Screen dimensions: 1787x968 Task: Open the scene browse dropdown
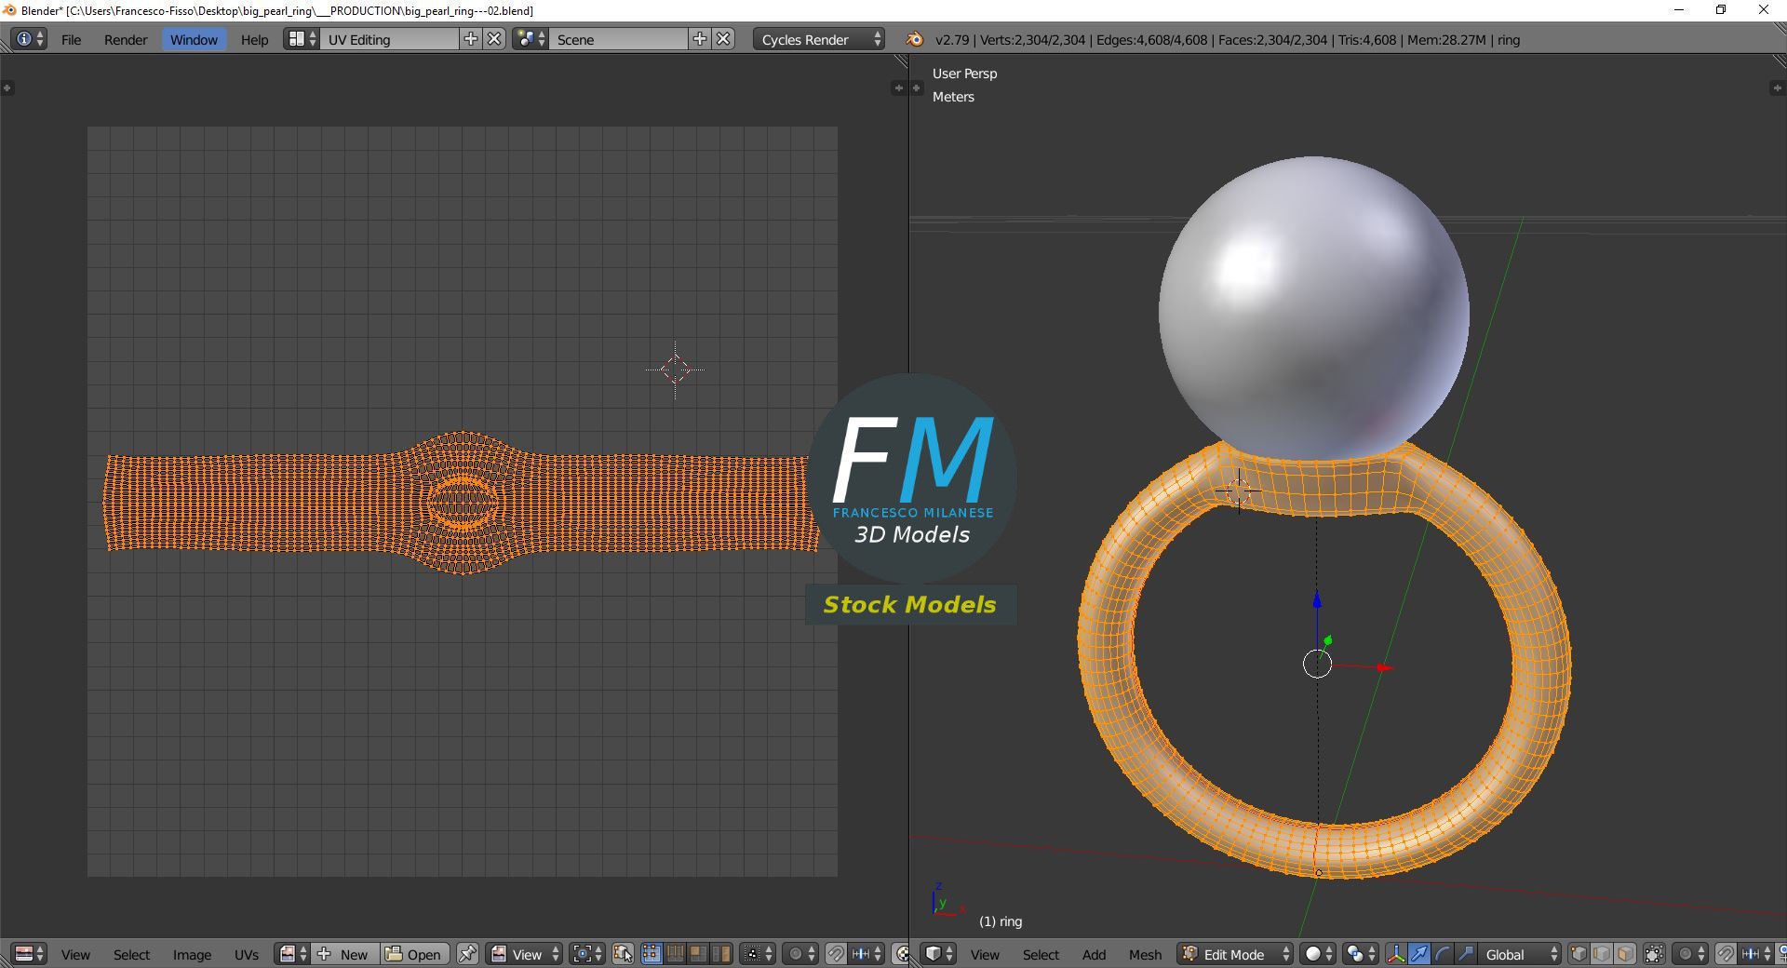(x=531, y=39)
